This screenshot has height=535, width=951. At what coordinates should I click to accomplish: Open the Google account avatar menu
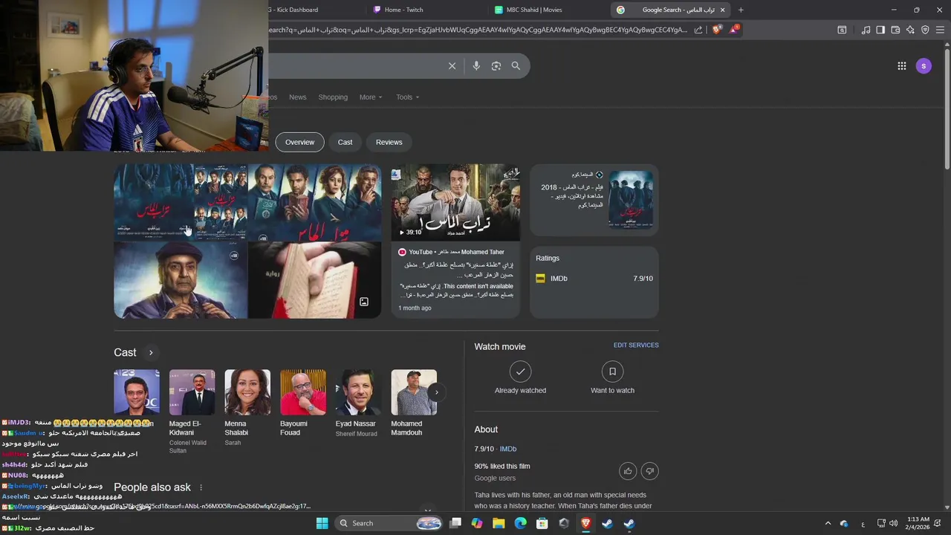point(924,66)
